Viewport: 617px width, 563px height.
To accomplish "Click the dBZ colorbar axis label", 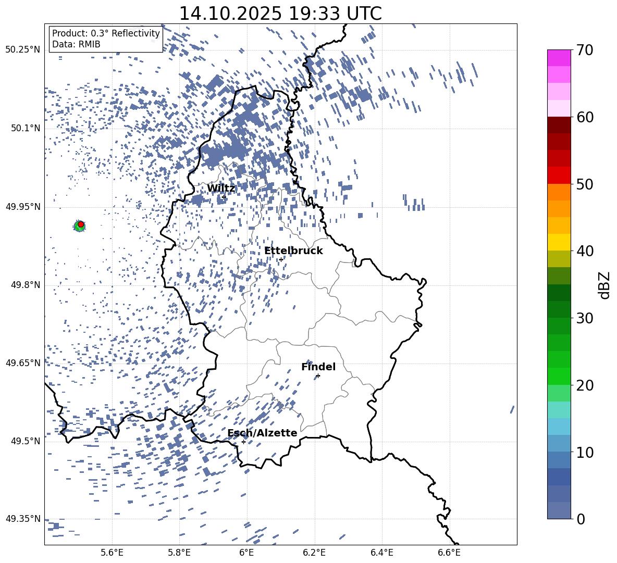I will [x=605, y=285].
